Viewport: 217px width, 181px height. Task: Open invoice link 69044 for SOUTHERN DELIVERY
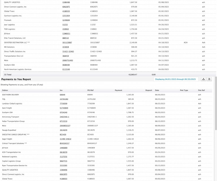[62, 95]
